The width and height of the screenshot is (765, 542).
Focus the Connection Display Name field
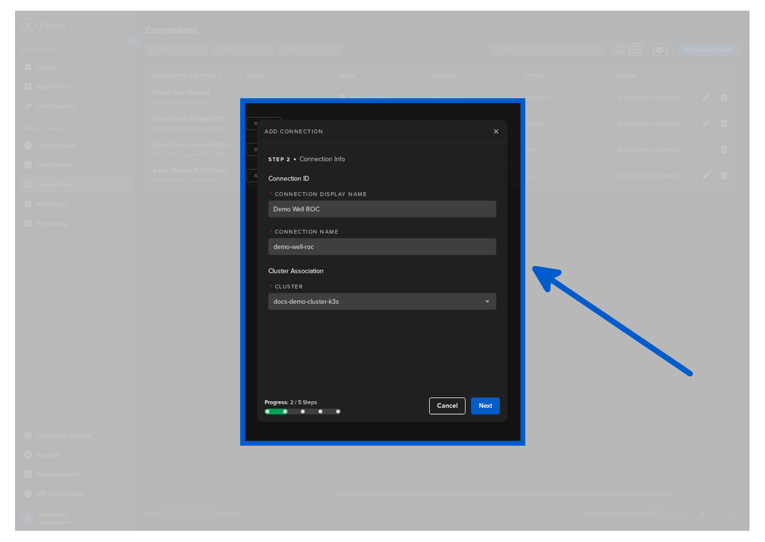(x=382, y=209)
